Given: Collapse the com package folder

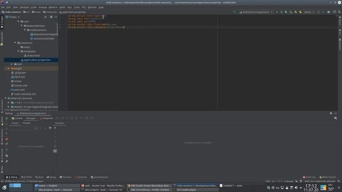Looking at the screenshot, I should click(18, 21).
